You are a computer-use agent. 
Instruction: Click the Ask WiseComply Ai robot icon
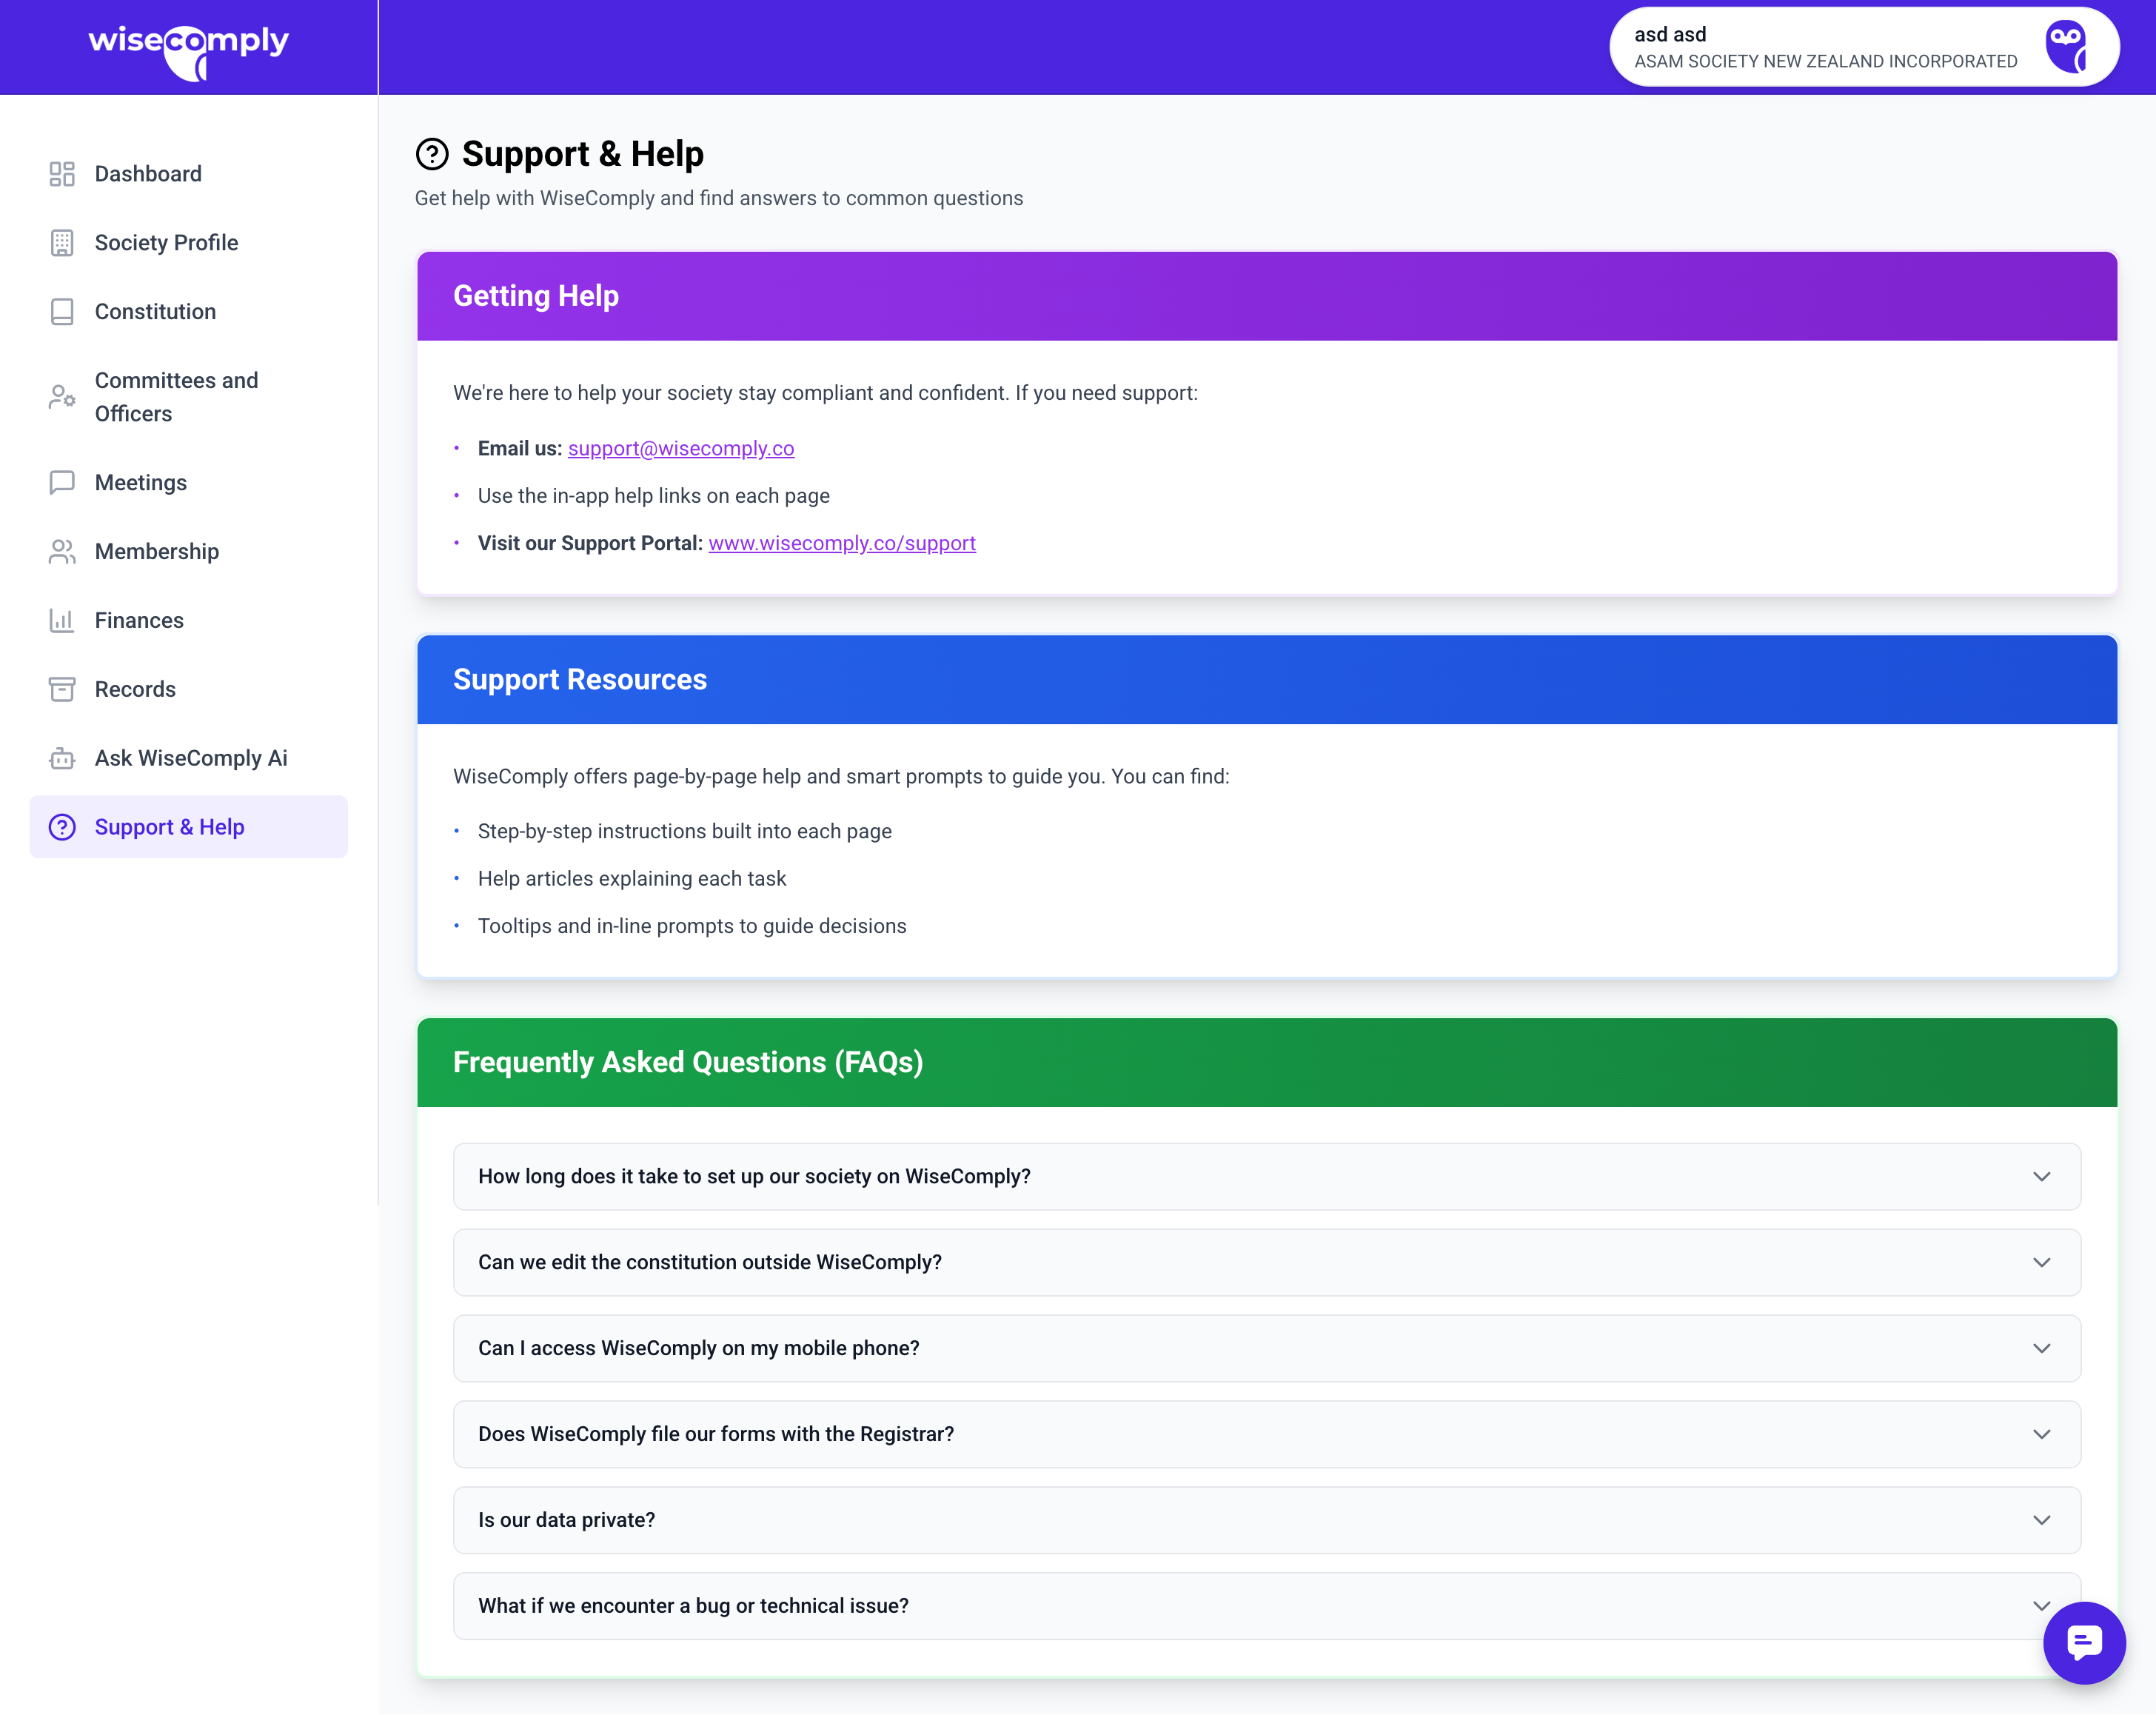coord(62,758)
